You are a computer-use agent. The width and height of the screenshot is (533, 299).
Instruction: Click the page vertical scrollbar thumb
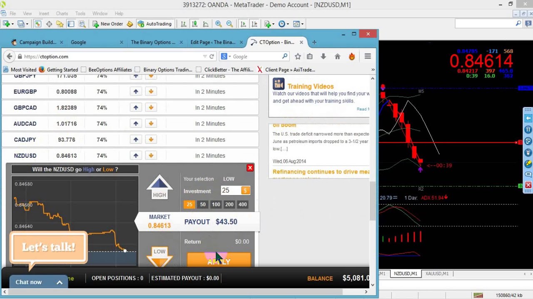pyautogui.click(x=373, y=201)
